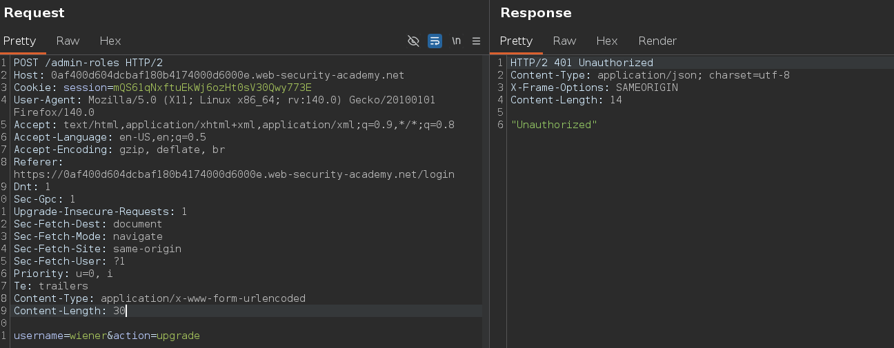
Task: Click the username=wiener&action=upgrade body
Action: click(x=107, y=336)
